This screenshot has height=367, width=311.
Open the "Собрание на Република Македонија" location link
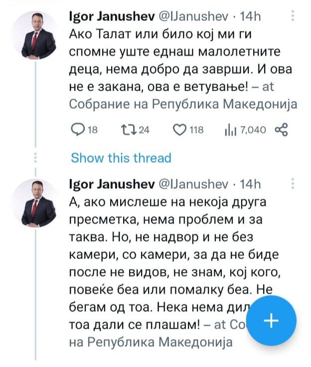tap(182, 105)
